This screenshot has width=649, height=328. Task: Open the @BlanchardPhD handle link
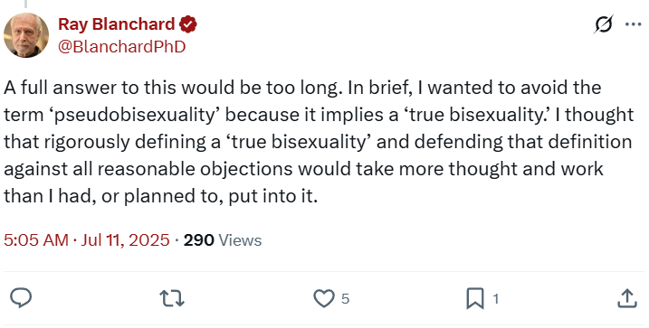(121, 47)
